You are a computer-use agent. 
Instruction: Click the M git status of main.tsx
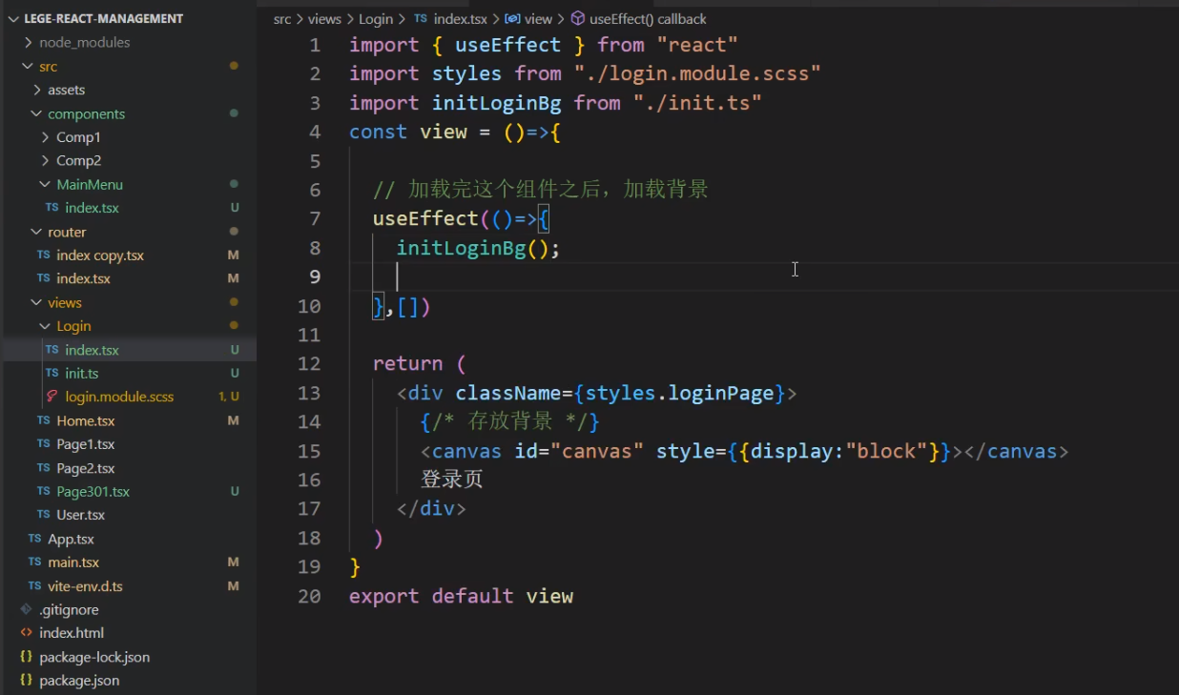[233, 562]
